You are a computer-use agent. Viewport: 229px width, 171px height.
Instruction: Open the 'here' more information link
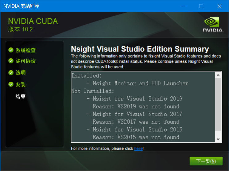coord(138,149)
